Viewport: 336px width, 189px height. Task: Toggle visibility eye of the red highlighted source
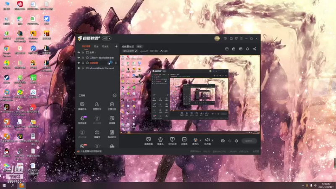coord(79,63)
